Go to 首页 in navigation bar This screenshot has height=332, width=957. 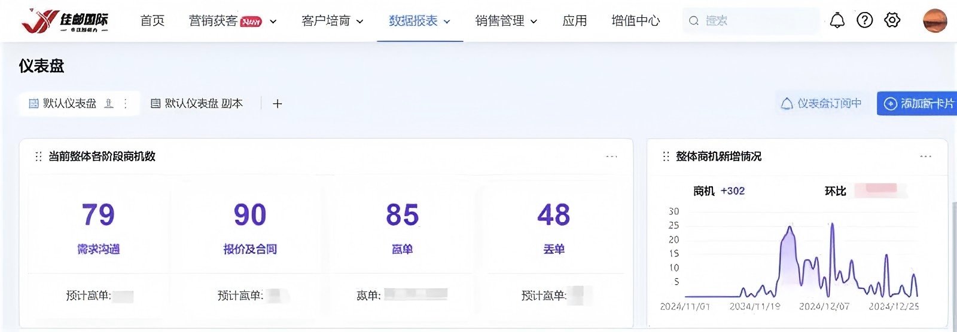click(x=152, y=21)
